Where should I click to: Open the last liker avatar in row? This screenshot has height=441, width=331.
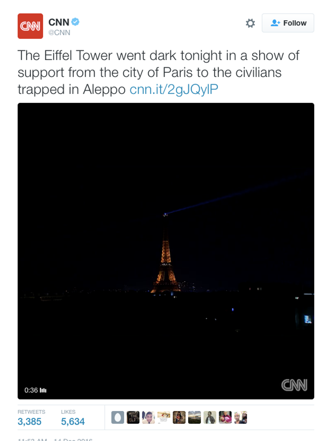click(x=240, y=417)
